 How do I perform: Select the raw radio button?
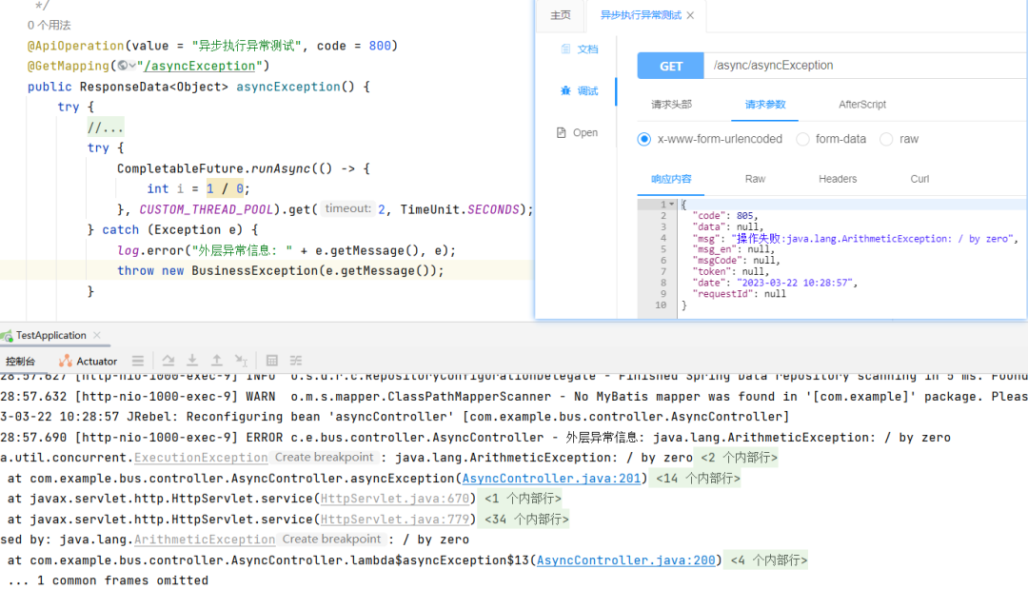[x=886, y=139]
